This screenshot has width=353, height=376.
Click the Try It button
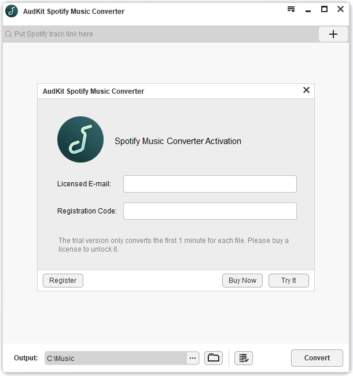coord(289,281)
